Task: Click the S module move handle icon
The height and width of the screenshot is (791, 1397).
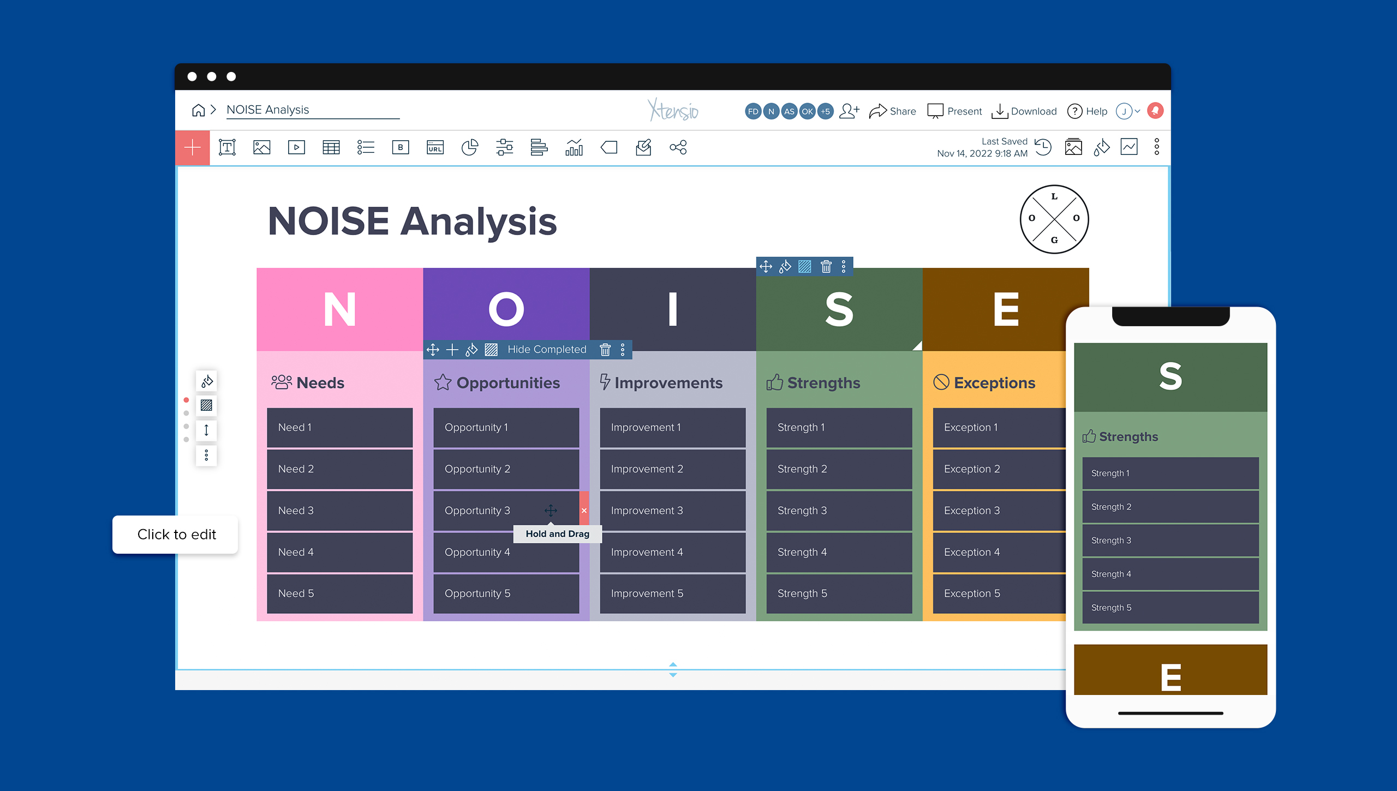Action: [x=766, y=266]
